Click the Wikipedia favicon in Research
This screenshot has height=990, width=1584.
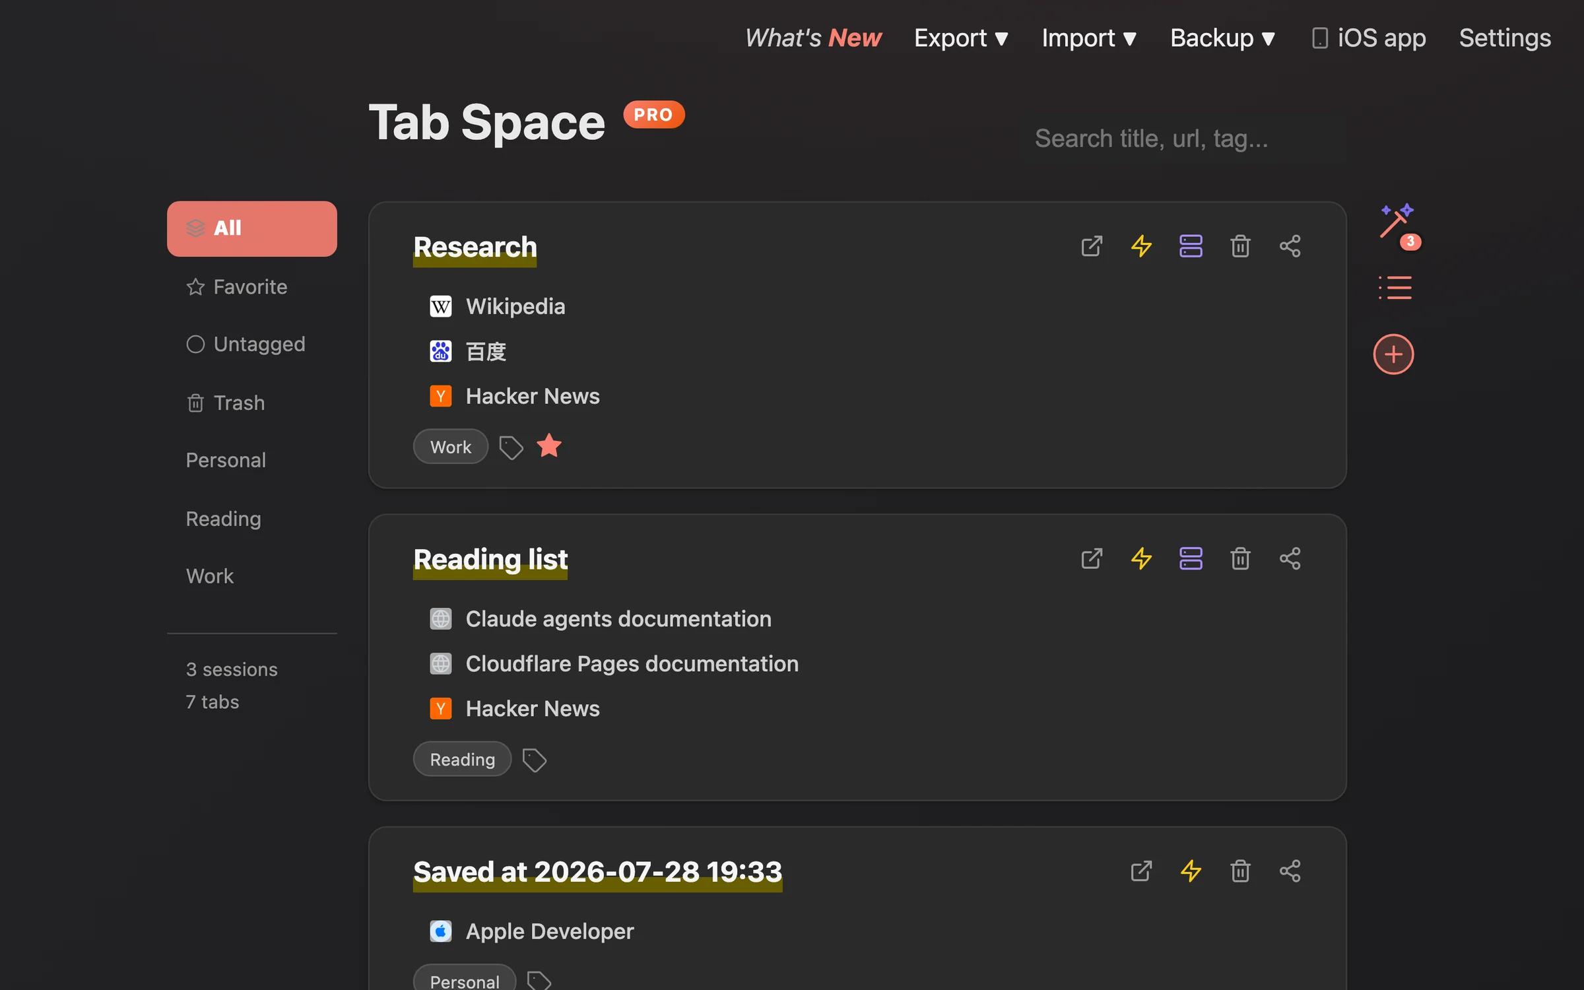point(440,306)
